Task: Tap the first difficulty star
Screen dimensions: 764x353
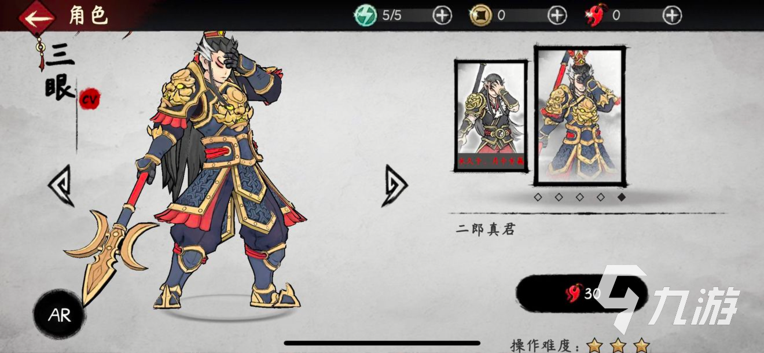Action: [x=594, y=346]
